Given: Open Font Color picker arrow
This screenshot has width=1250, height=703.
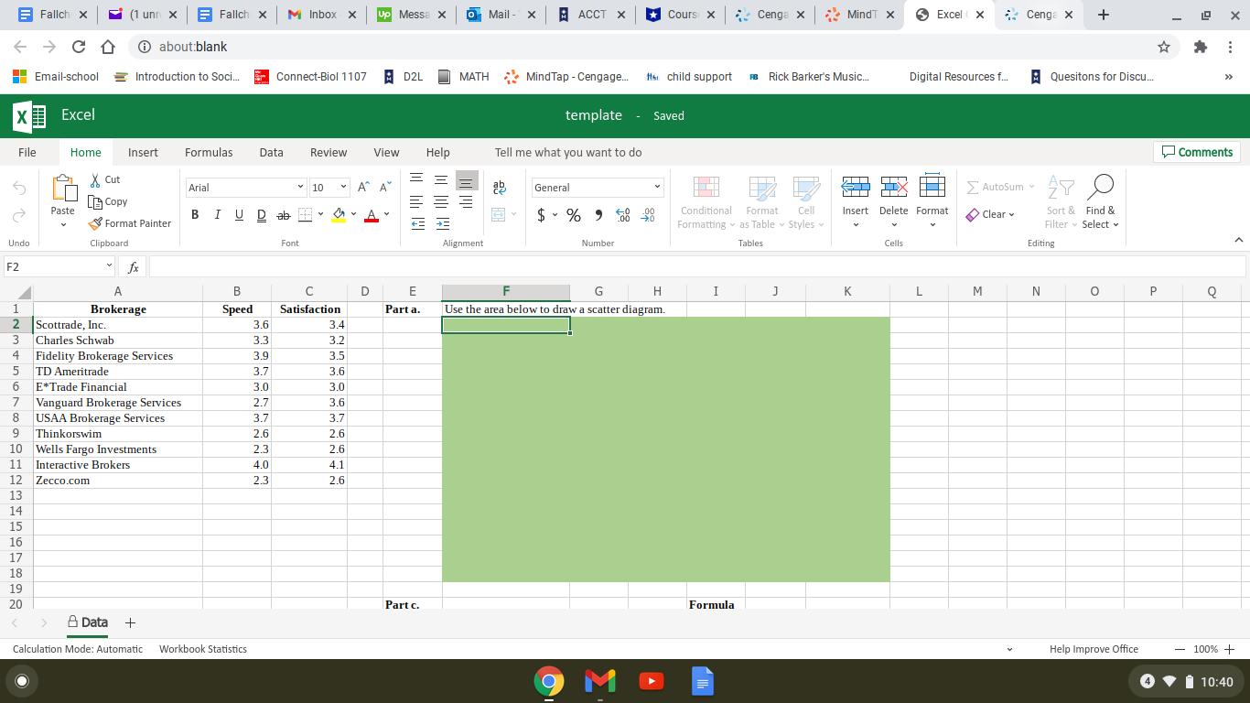Looking at the screenshot, I should coord(386,215).
